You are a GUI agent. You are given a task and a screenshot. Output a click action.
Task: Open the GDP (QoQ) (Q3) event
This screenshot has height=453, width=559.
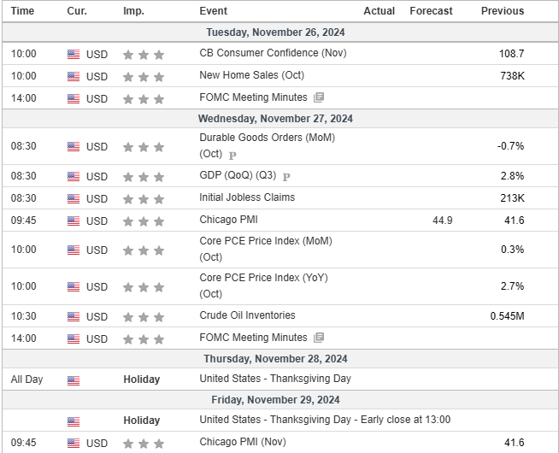238,175
